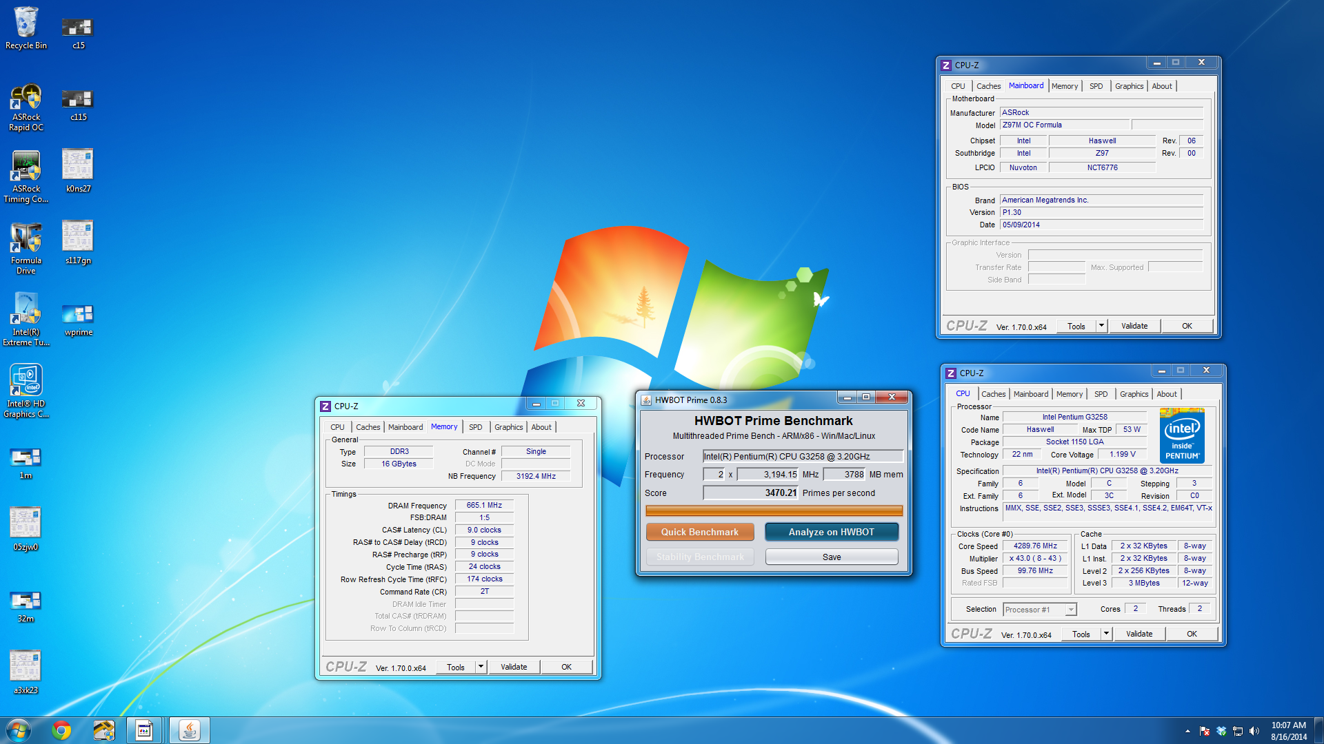Screen dimensions: 1324x744
Task: Open About tab in bottom-right CPU-Z window
Action: 1167,394
